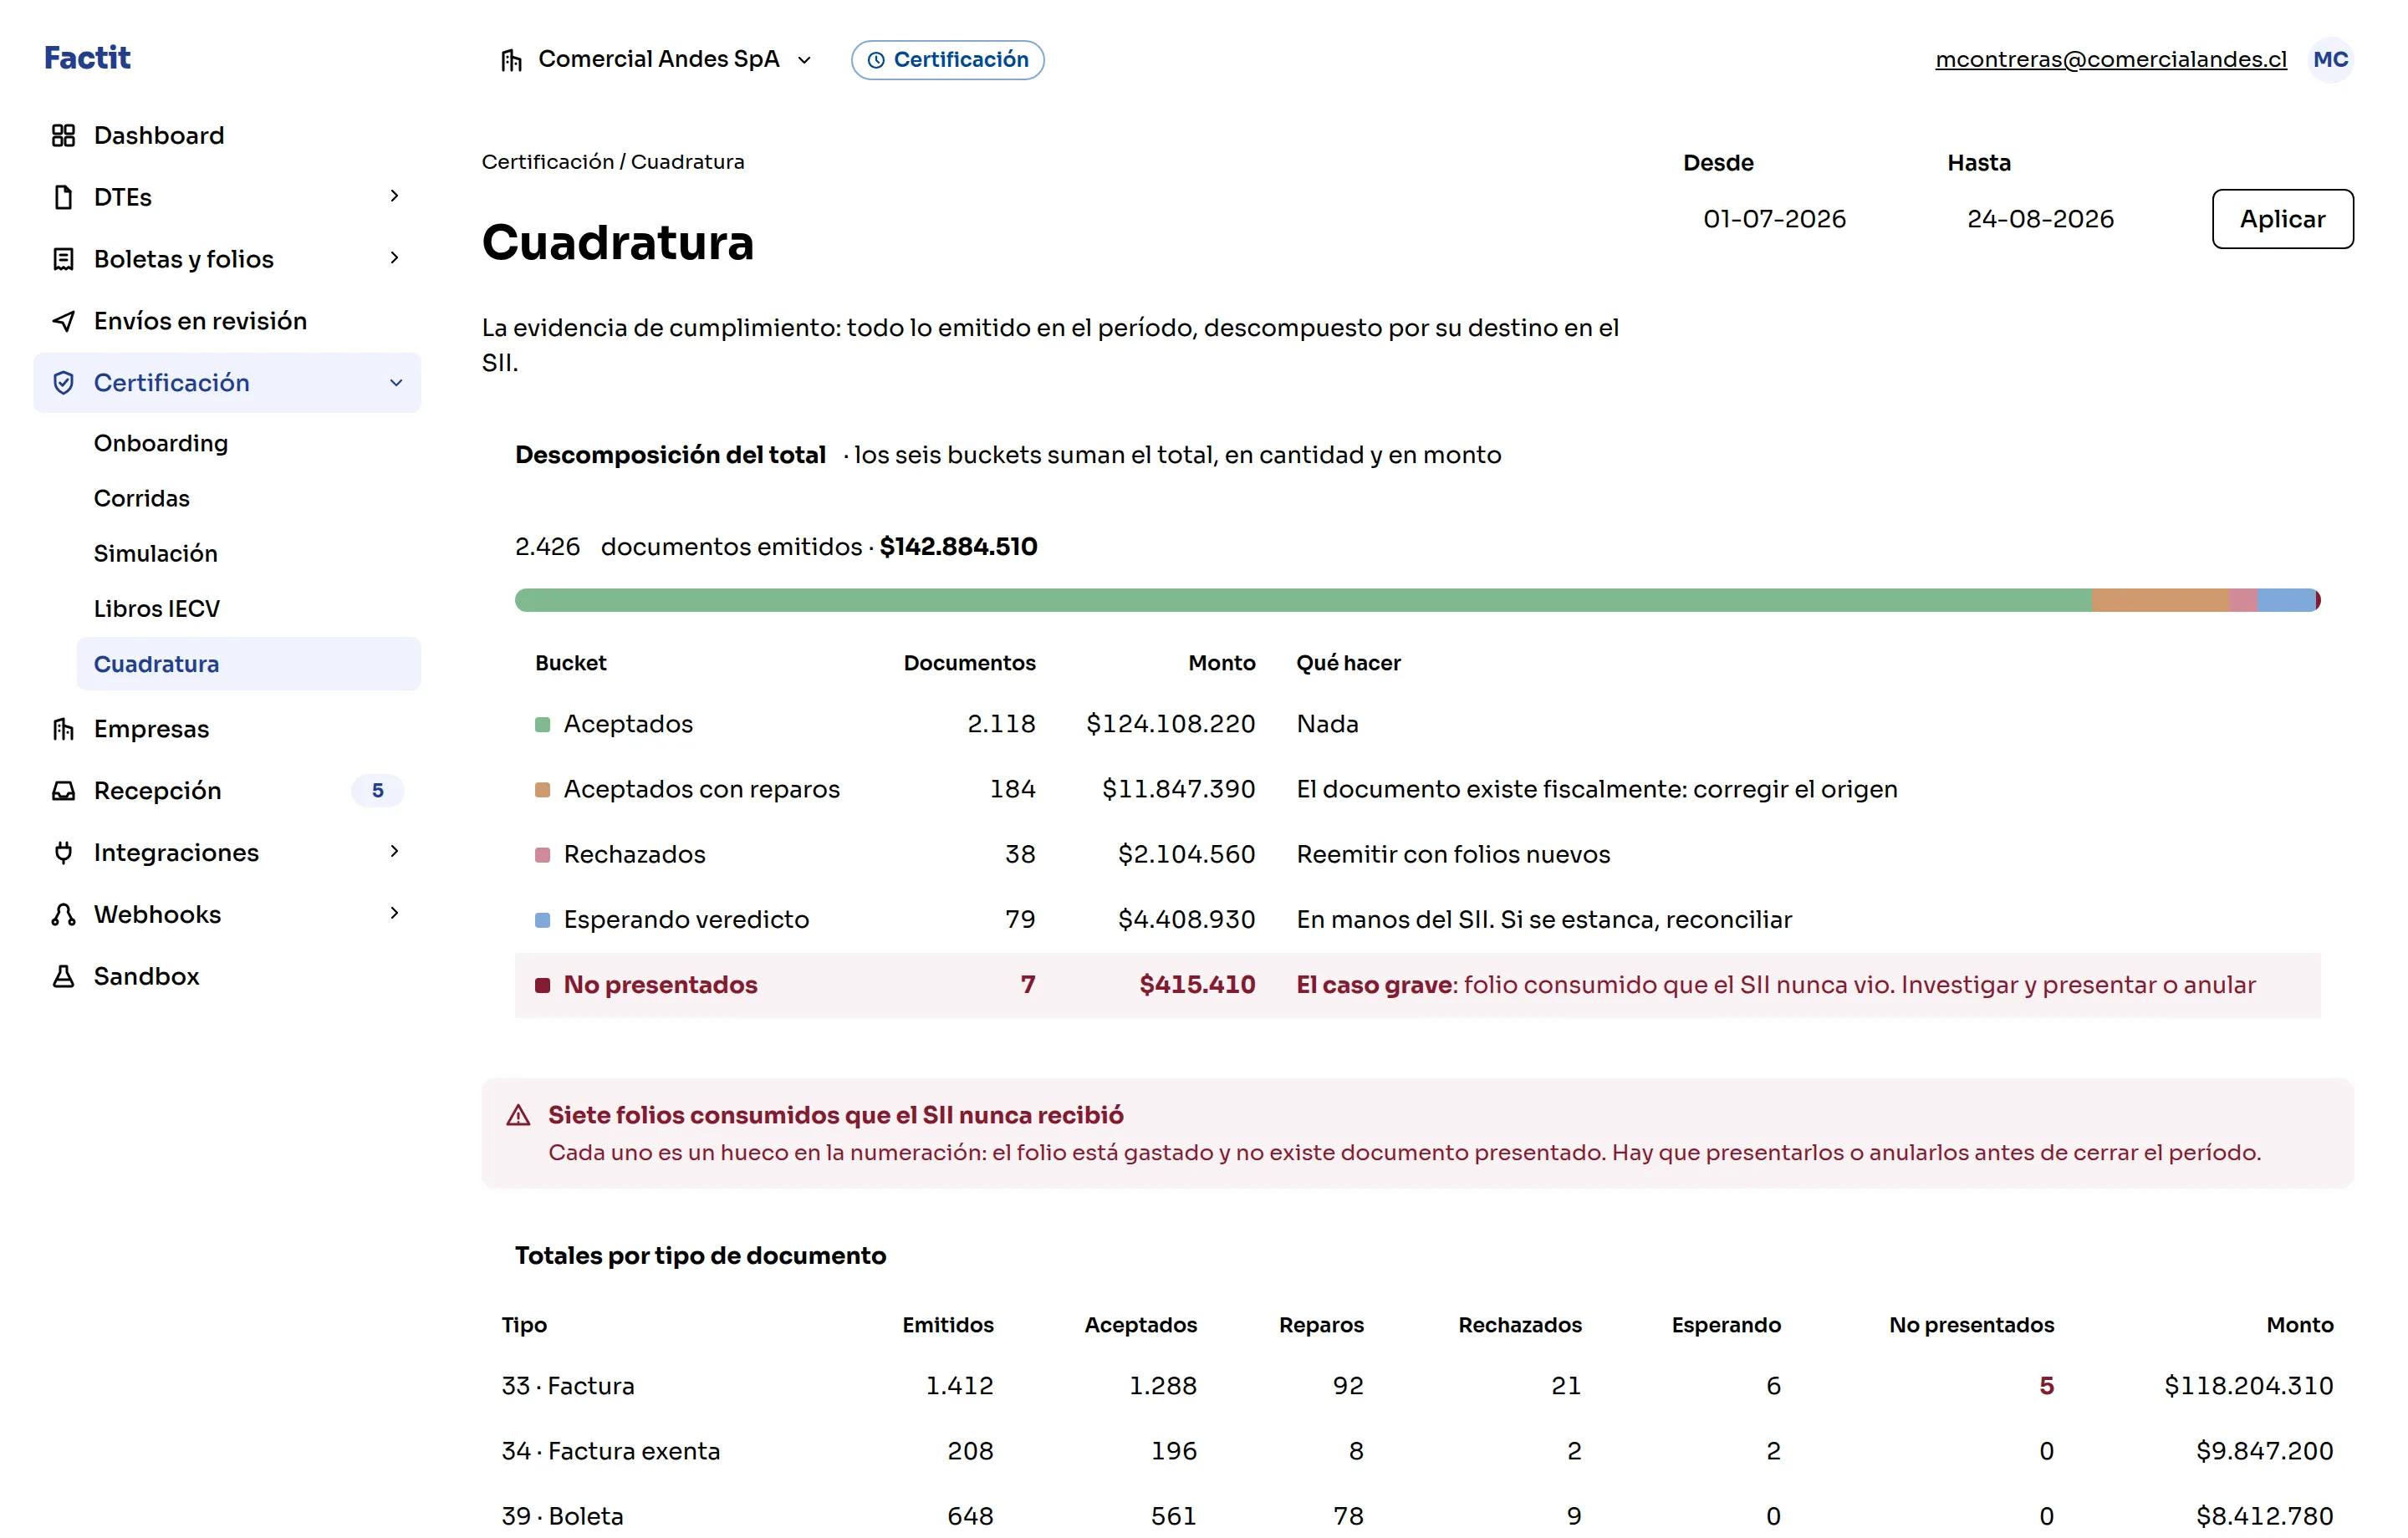Expand the DTEs submenu chevron

(394, 196)
